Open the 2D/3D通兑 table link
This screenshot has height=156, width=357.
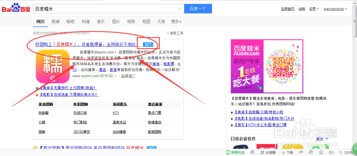pos(81,131)
